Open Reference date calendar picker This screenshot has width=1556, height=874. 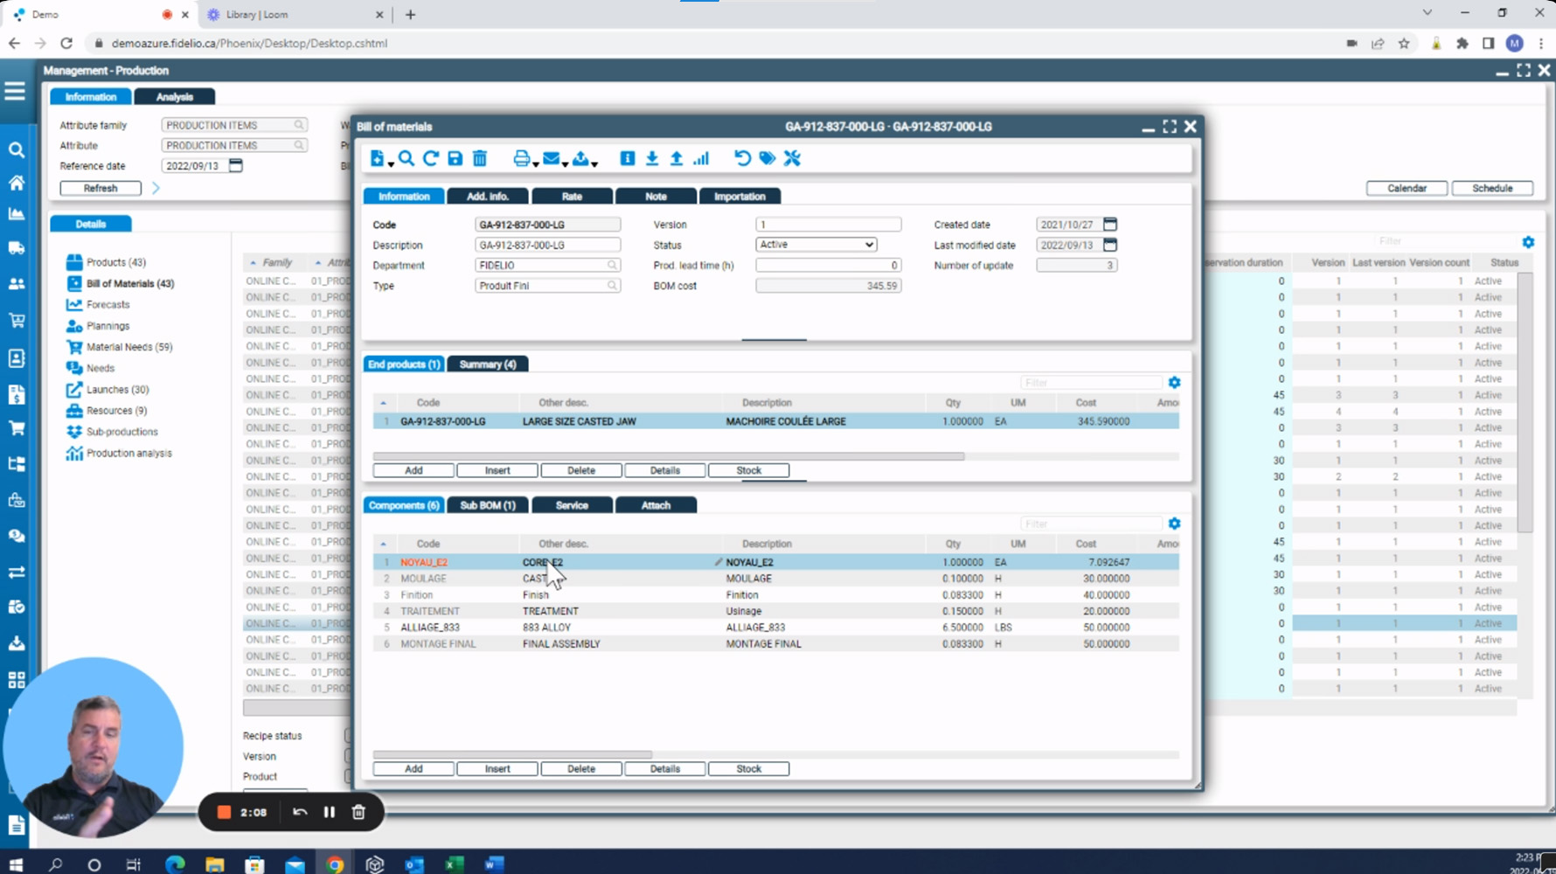click(235, 165)
